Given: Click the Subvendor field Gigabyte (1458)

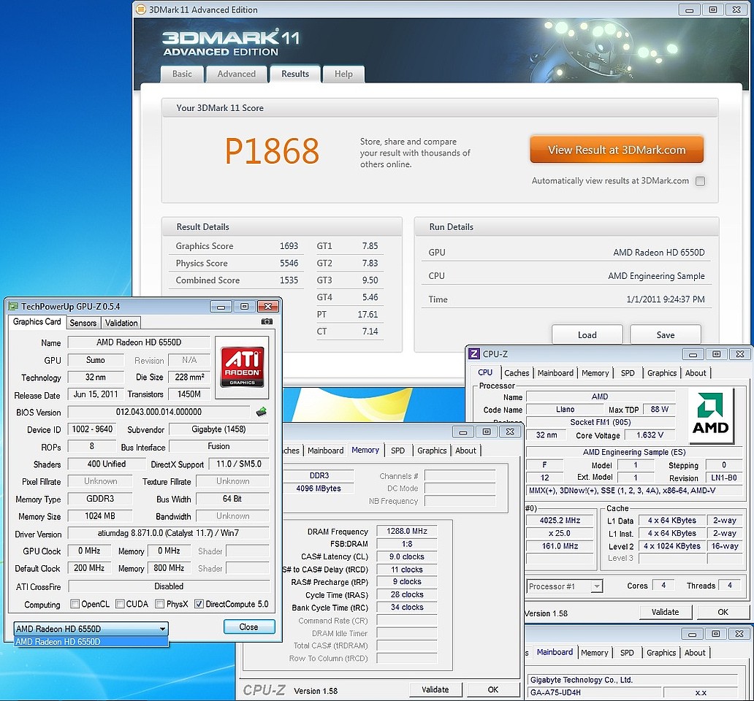Looking at the screenshot, I should [x=218, y=429].
